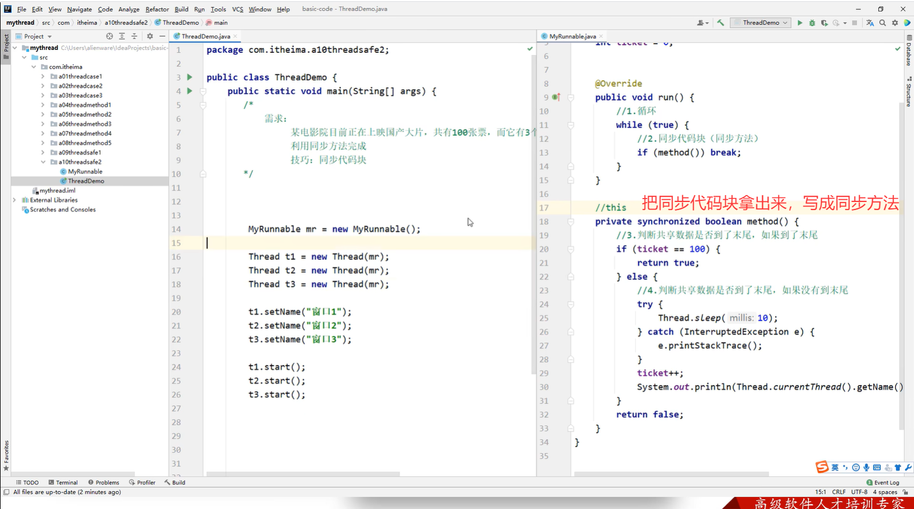The height and width of the screenshot is (509, 914).
Task: Open the Database side panel
Action: (909, 50)
